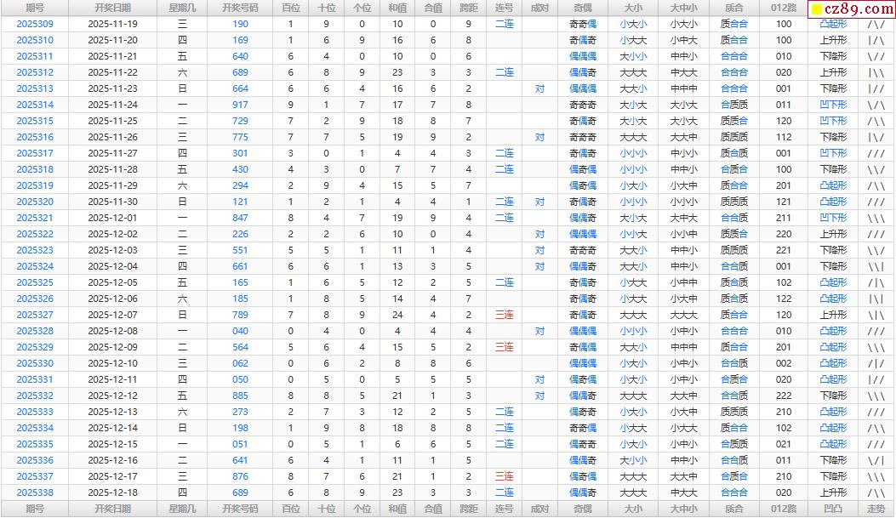Image resolution: width=896 pixels, height=518 pixels.
Task: Click winning number 640
Action: [x=241, y=56]
